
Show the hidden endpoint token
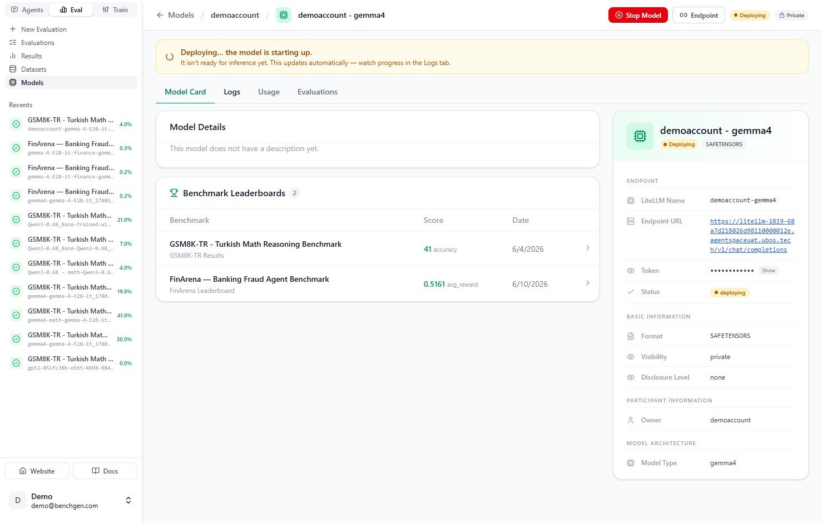coord(769,271)
